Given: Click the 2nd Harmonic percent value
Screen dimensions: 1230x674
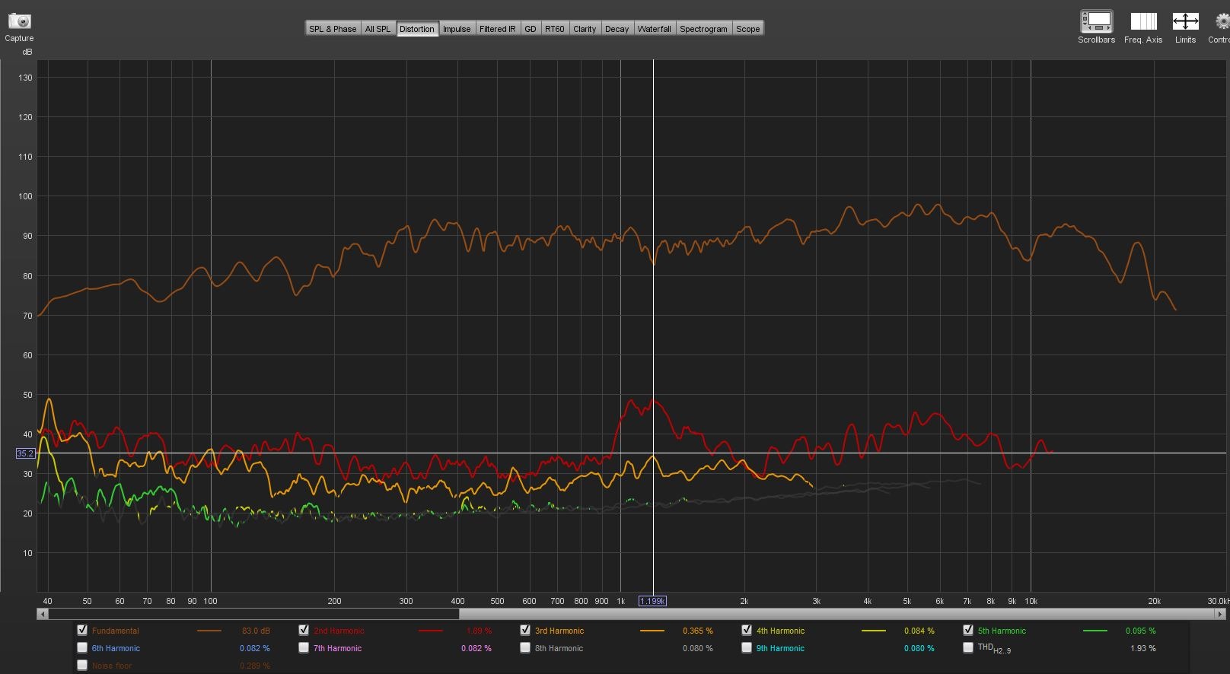Looking at the screenshot, I should click(479, 631).
